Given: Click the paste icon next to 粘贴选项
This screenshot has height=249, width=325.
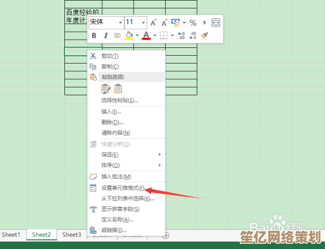Looking at the screenshot, I should pyautogui.click(x=93, y=77).
